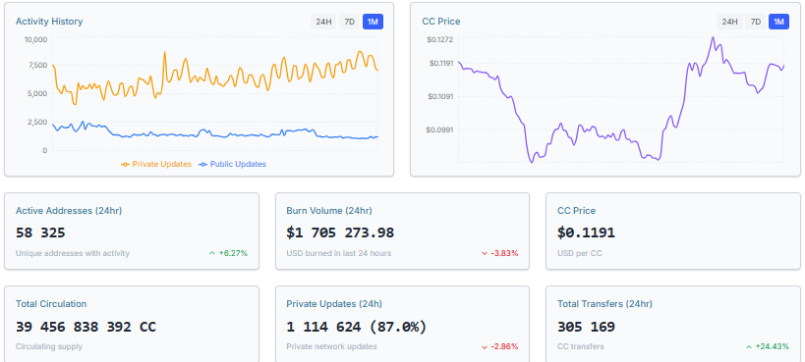This screenshot has height=362, width=805.
Task: Click the green up arrow beside +6.27%
Action: click(212, 253)
